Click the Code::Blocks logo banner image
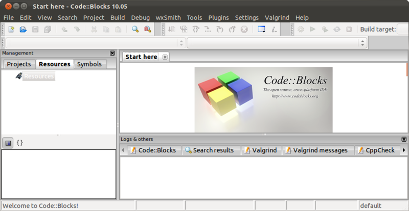This screenshot has width=409, height=211. (x=263, y=100)
